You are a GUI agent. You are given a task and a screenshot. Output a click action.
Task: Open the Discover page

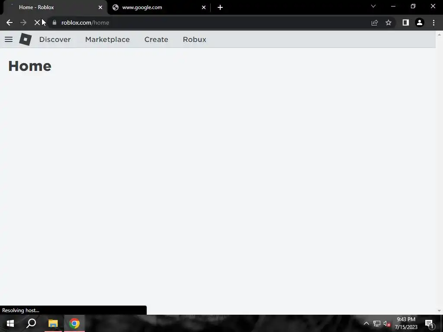(55, 39)
